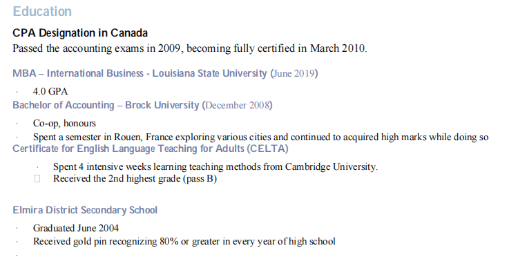The height and width of the screenshot is (259, 518).
Task: Click the square bullet before Received the 2nd
Action: [37, 179]
